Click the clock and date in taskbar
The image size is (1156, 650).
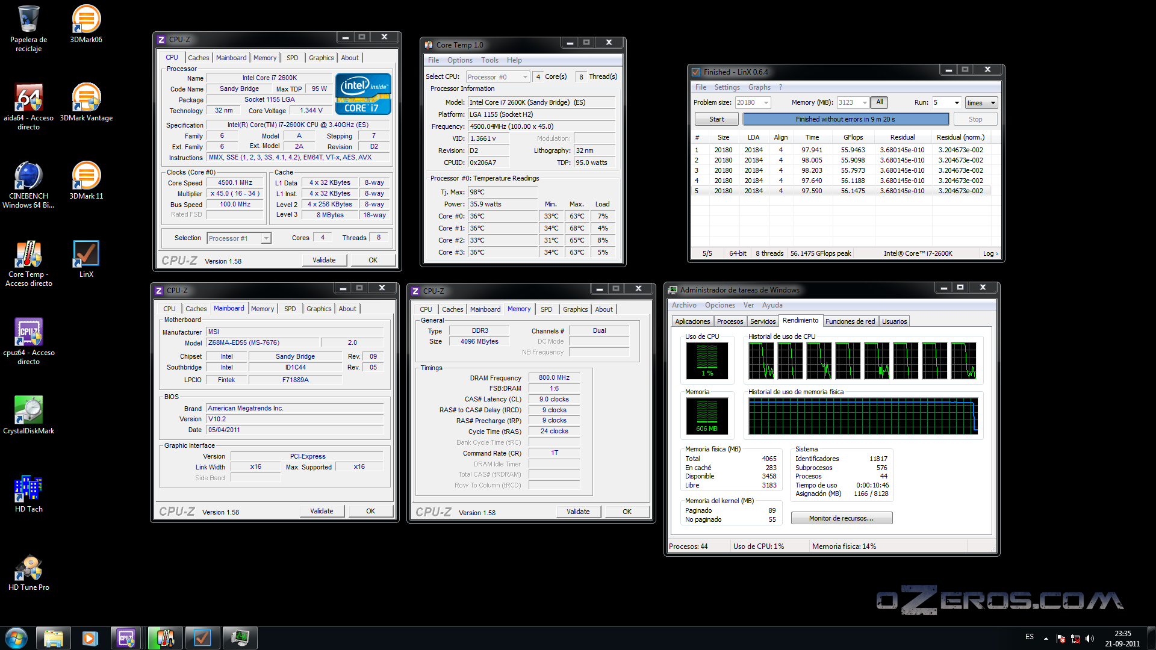(x=1122, y=639)
